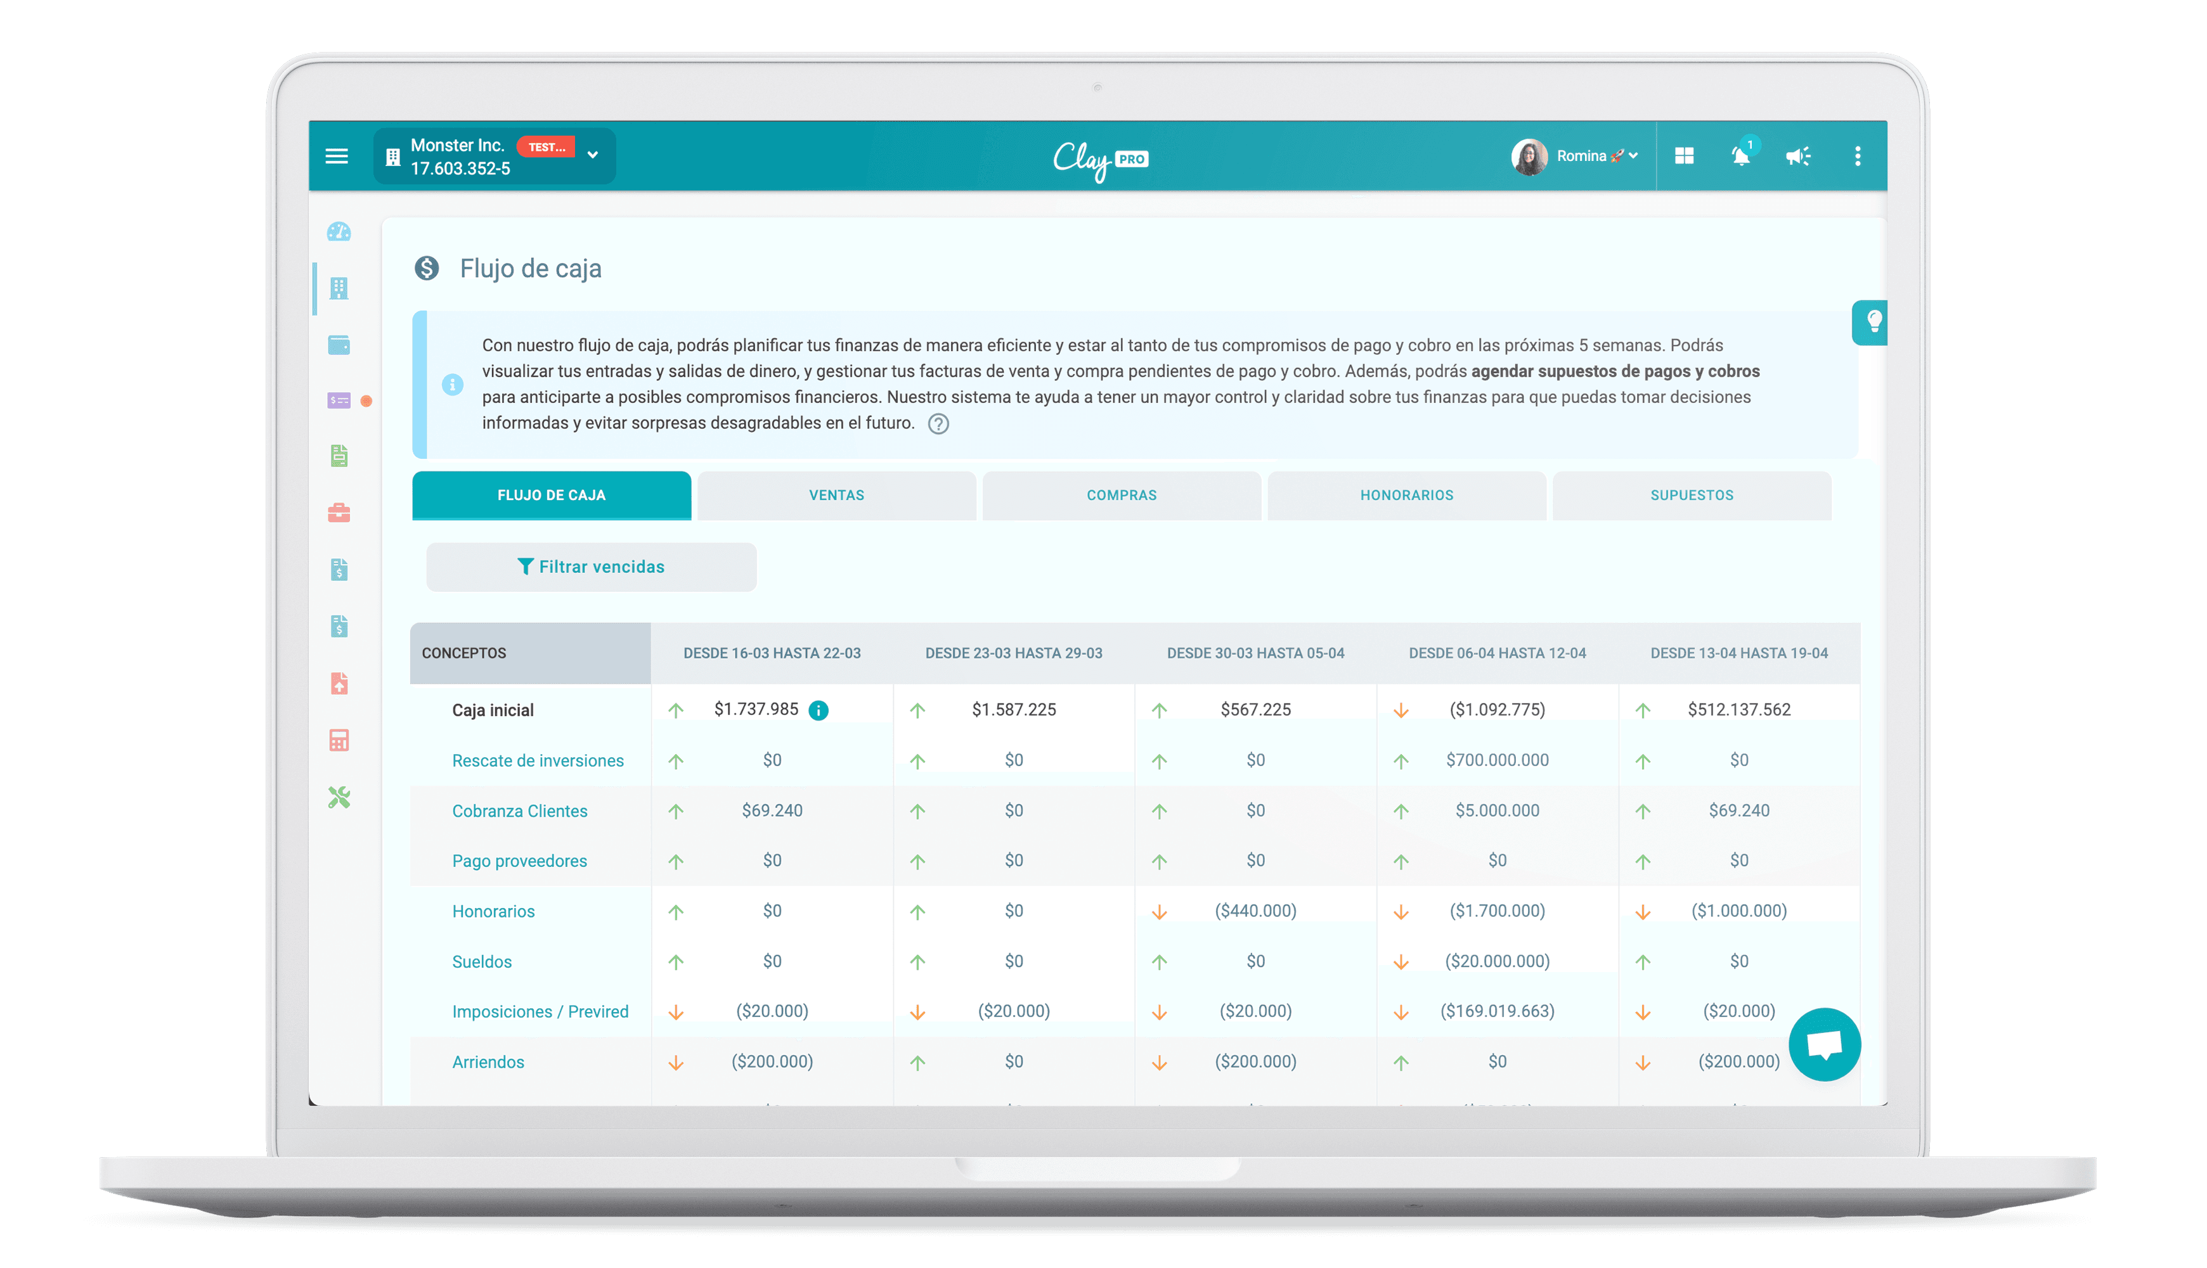Open the three-dot more options menu
The width and height of the screenshot is (2207, 1268).
(x=1858, y=156)
